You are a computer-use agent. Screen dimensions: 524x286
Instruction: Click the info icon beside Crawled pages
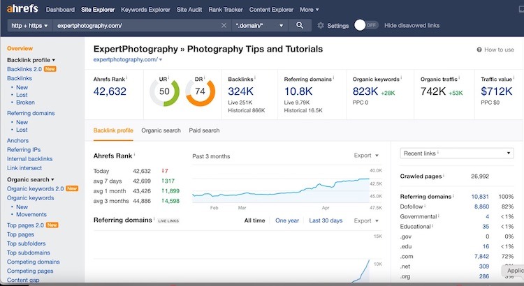pyautogui.click(x=444, y=175)
